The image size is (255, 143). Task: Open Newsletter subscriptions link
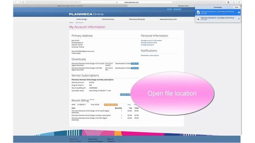150,56
